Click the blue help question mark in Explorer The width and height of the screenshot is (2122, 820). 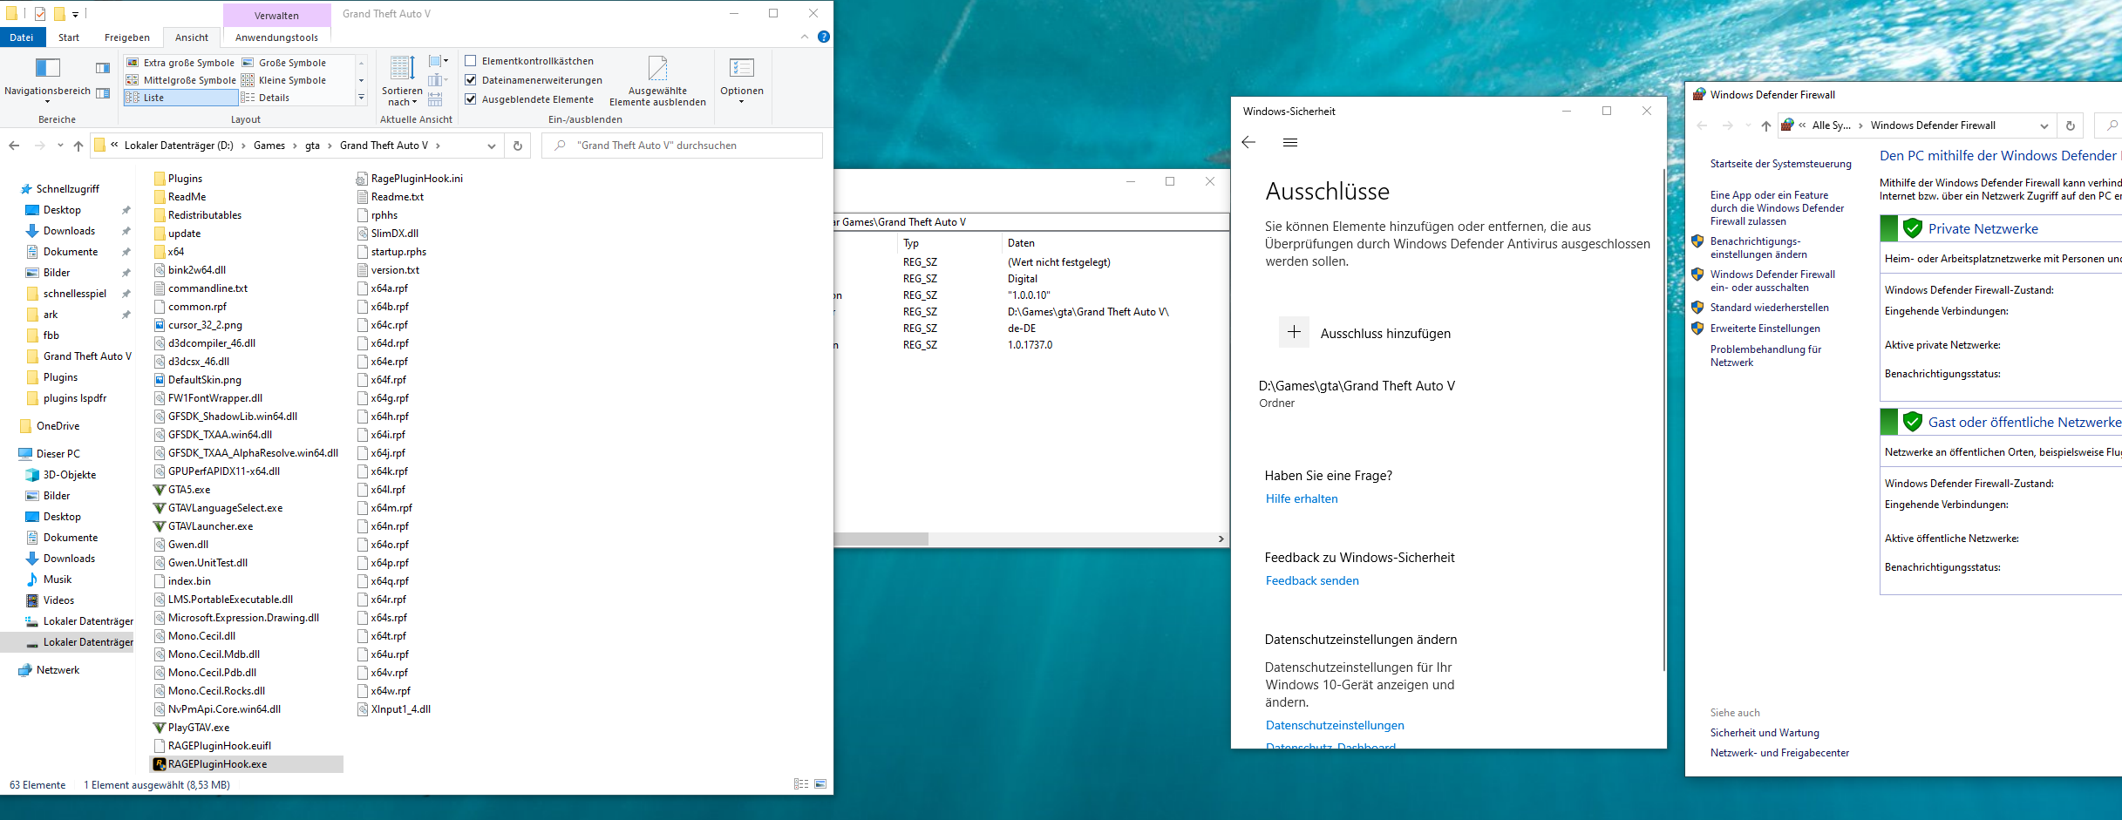click(x=824, y=37)
